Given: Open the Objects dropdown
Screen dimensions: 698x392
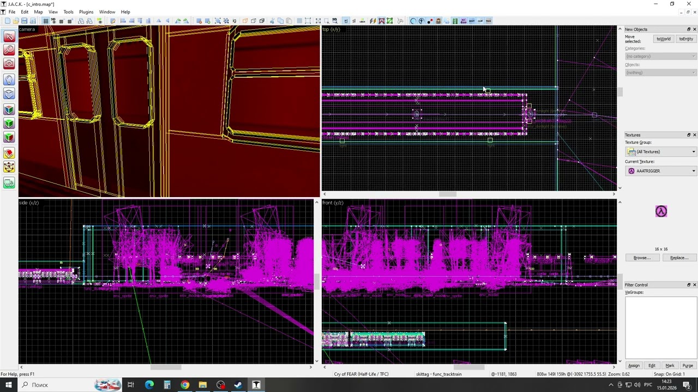Looking at the screenshot, I should pyautogui.click(x=660, y=72).
